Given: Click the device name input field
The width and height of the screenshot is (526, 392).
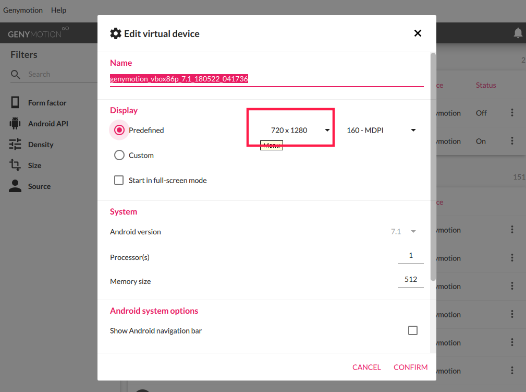Looking at the screenshot, I should [267, 79].
